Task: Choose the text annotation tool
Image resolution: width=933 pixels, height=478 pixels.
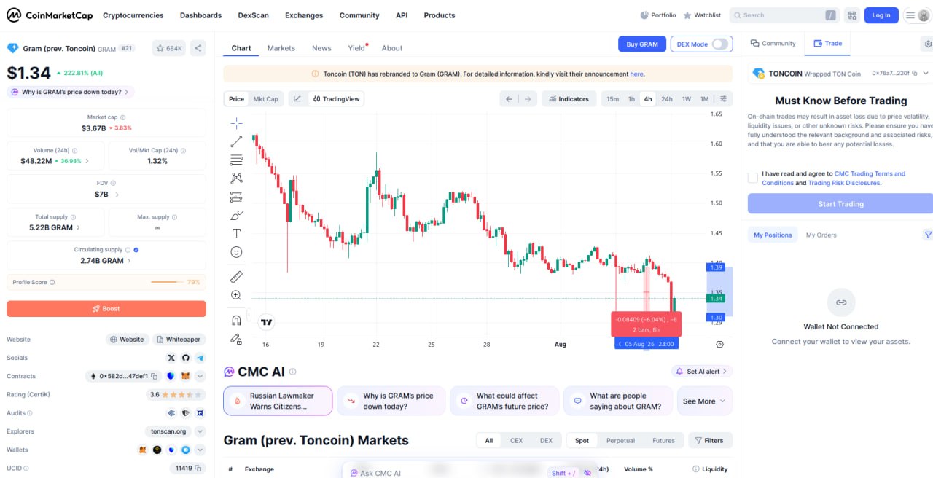Action: 236,233
